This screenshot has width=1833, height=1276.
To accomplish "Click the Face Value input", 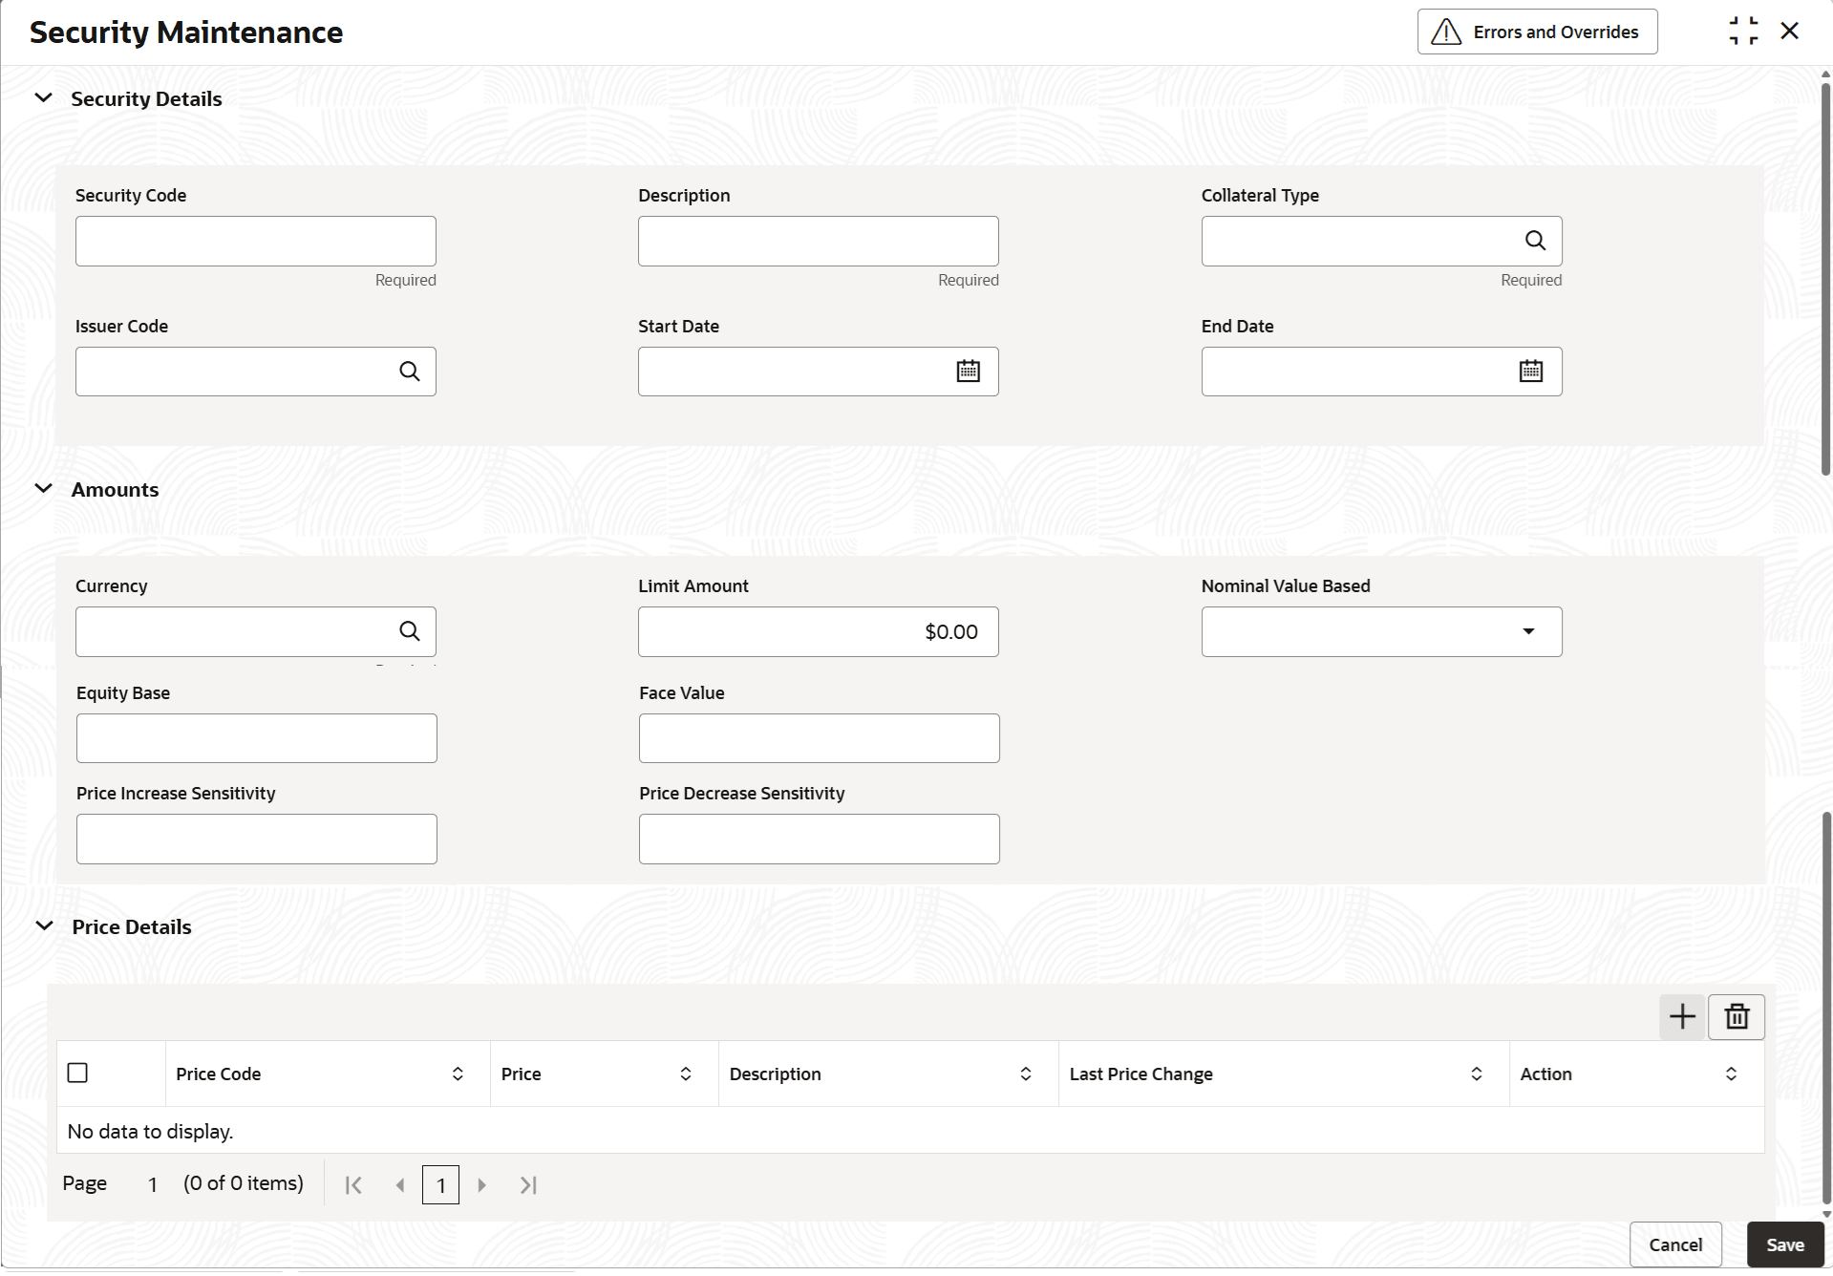I will point(820,738).
